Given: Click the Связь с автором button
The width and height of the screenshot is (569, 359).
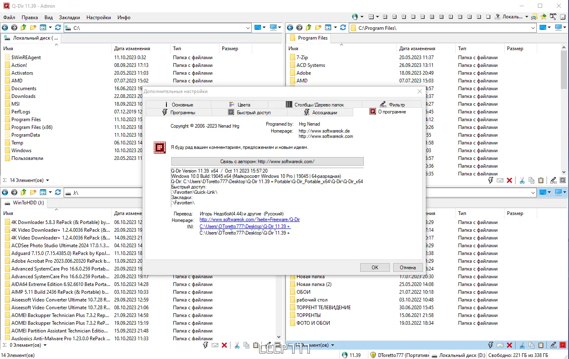Looking at the screenshot, I should click(x=267, y=162).
